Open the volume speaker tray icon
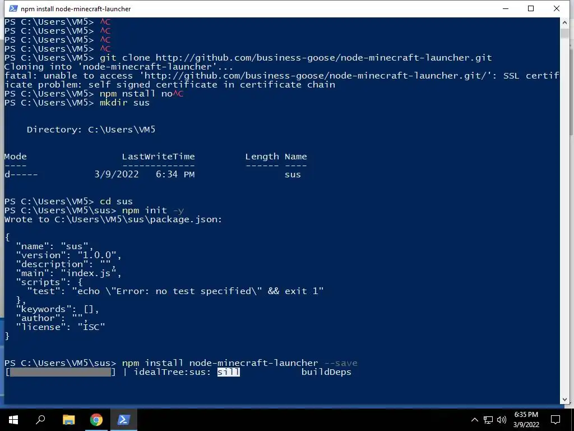The height and width of the screenshot is (431, 574). point(502,420)
